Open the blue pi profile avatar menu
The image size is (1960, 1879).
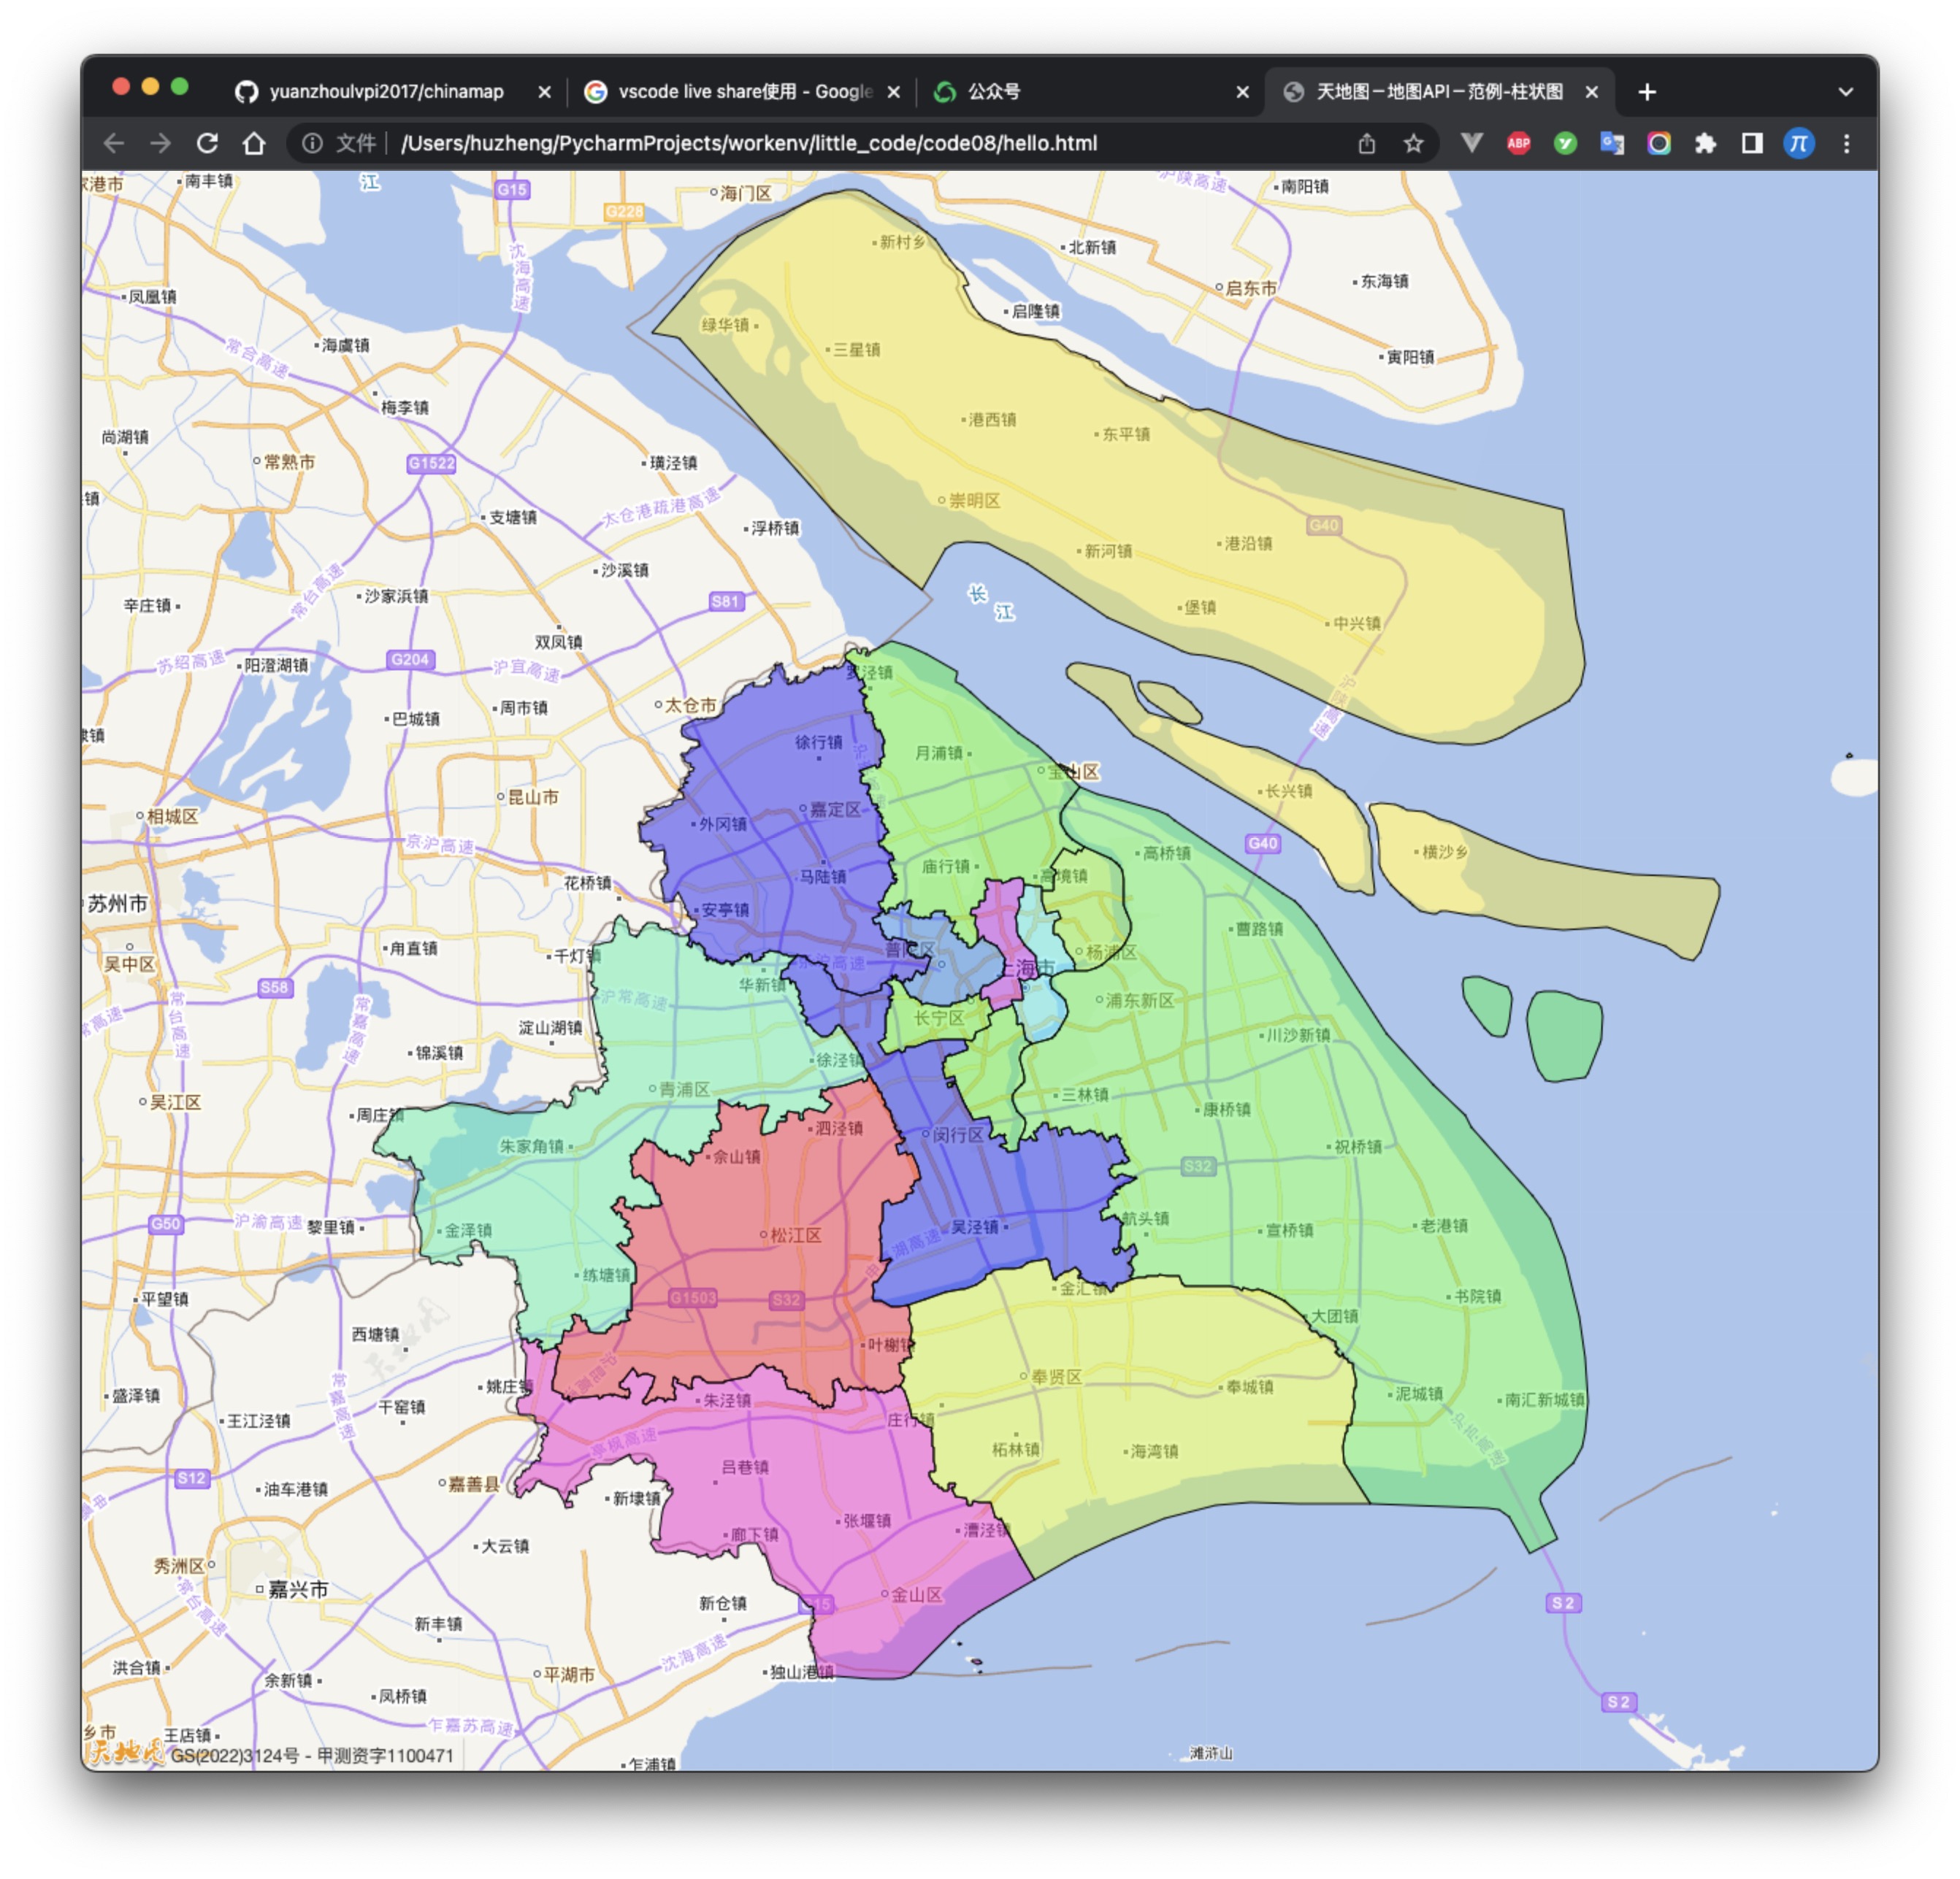point(1798,143)
